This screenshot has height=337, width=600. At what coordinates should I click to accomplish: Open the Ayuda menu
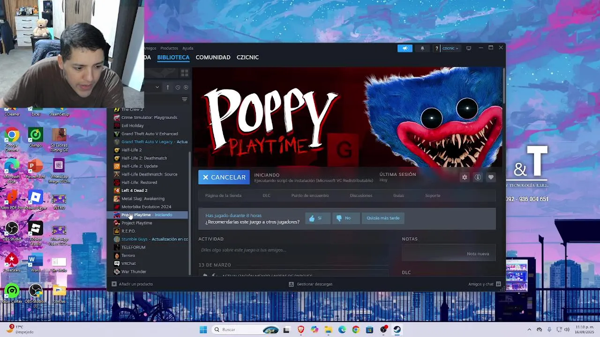point(188,48)
